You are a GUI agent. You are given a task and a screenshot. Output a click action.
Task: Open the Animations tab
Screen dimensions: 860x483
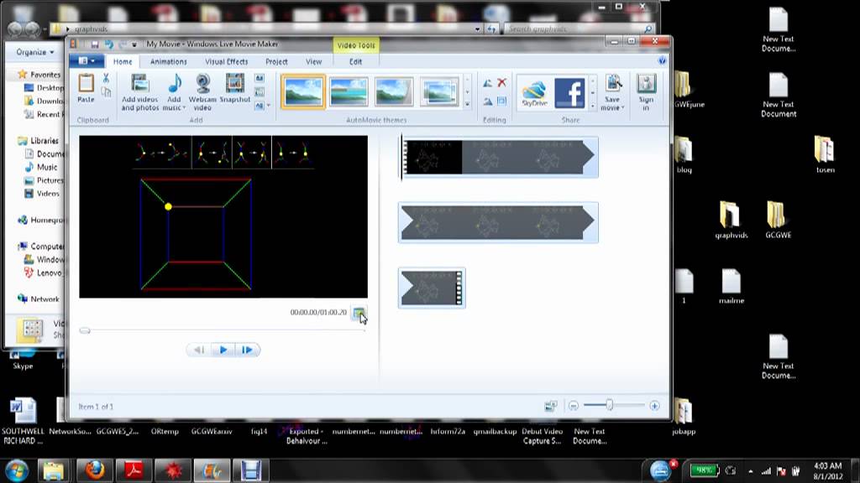click(168, 62)
